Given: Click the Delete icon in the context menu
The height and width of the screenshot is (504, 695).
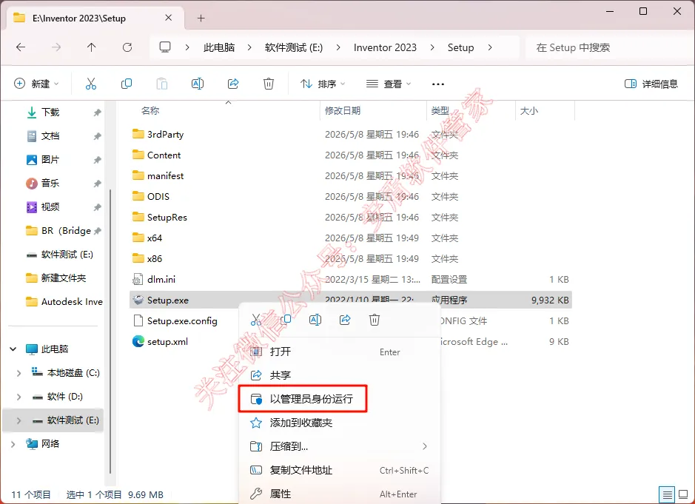Looking at the screenshot, I should coord(375,320).
